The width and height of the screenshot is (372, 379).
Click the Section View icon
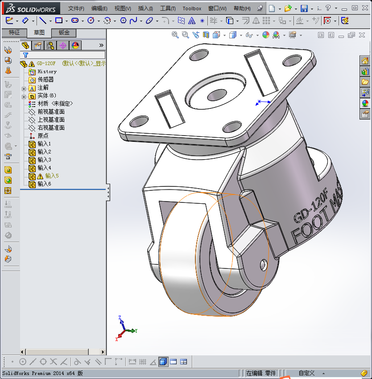click(x=206, y=35)
